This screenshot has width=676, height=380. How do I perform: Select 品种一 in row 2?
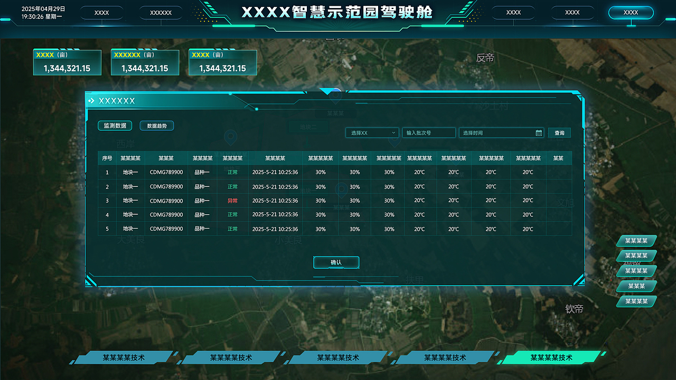click(x=202, y=186)
